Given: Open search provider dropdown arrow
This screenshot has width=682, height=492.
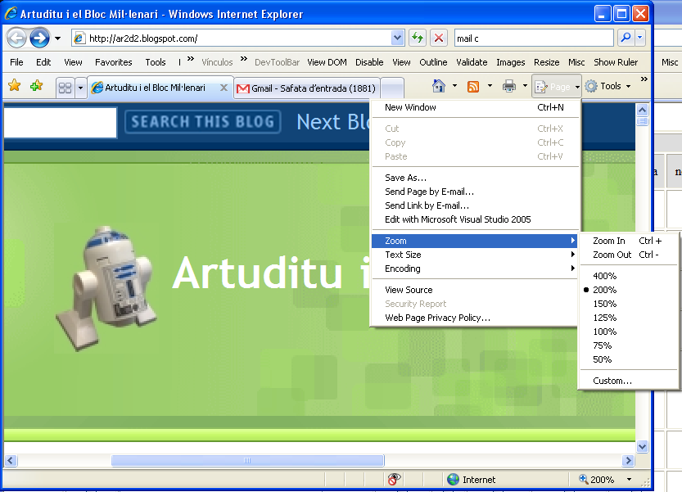Looking at the screenshot, I should pos(639,38).
